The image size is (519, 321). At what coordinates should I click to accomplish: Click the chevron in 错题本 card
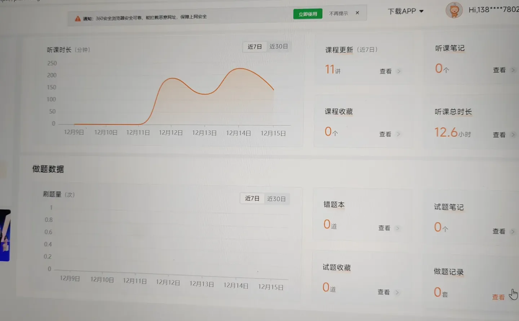point(398,228)
